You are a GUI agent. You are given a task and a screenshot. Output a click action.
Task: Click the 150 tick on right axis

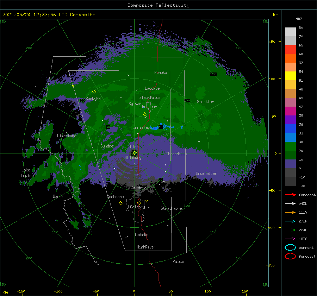(272, 42)
